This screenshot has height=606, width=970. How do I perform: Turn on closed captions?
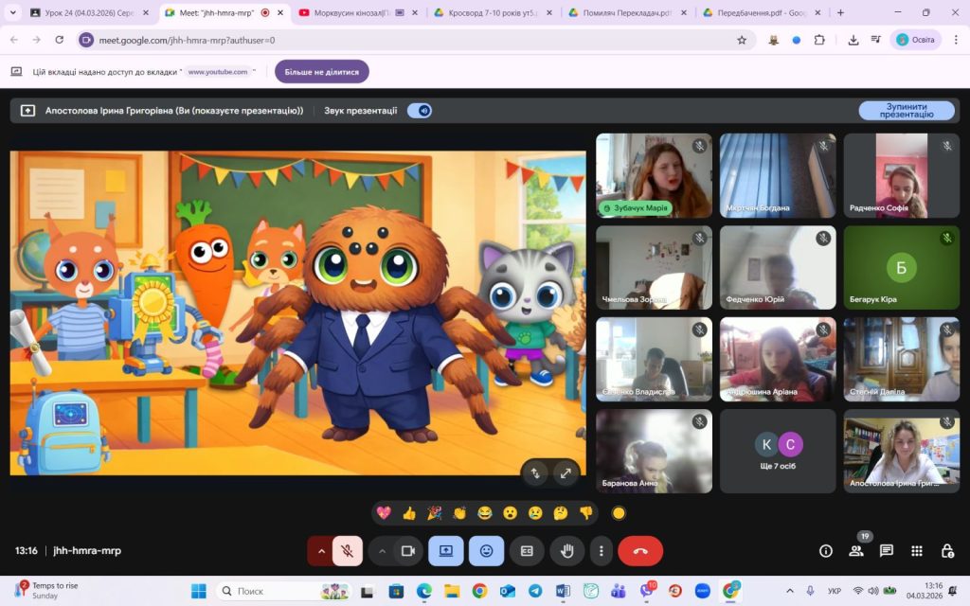point(527,551)
